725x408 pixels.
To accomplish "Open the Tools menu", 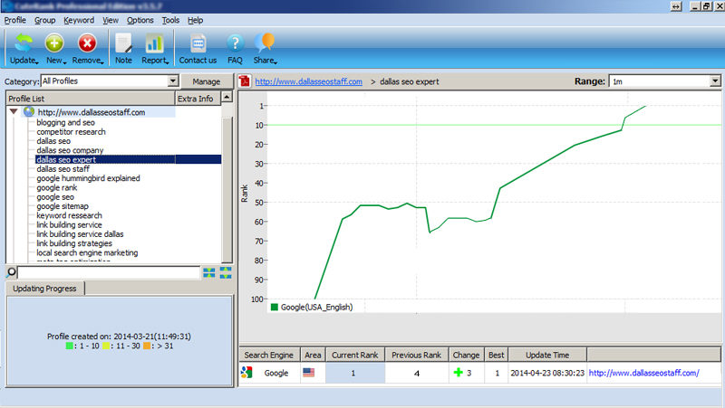I will (x=170, y=20).
